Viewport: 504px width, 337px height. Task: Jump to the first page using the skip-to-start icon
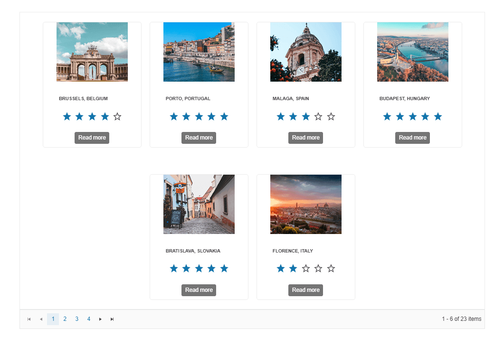[29, 319]
